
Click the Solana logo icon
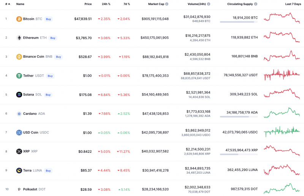click(x=19, y=95)
